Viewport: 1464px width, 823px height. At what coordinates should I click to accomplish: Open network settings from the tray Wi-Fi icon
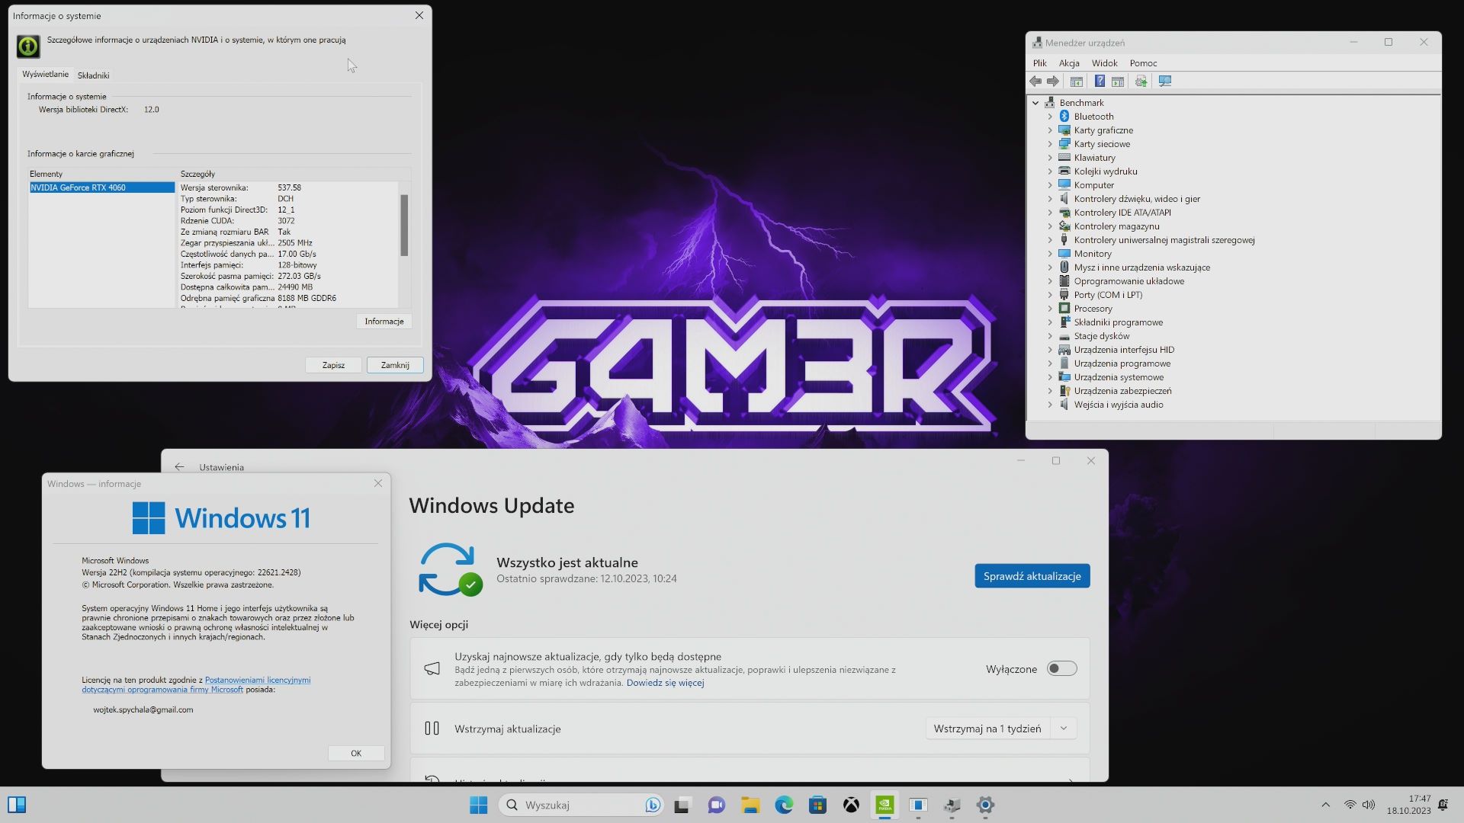coord(1350,805)
